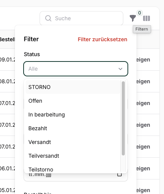Pick Versandt status option
This screenshot has width=164, height=194.
coord(73,142)
